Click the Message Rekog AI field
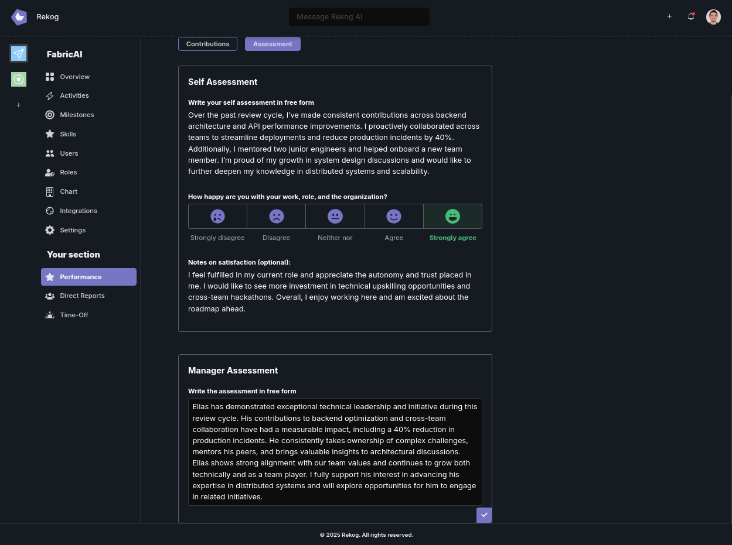Image resolution: width=732 pixels, height=545 pixels. [x=359, y=17]
